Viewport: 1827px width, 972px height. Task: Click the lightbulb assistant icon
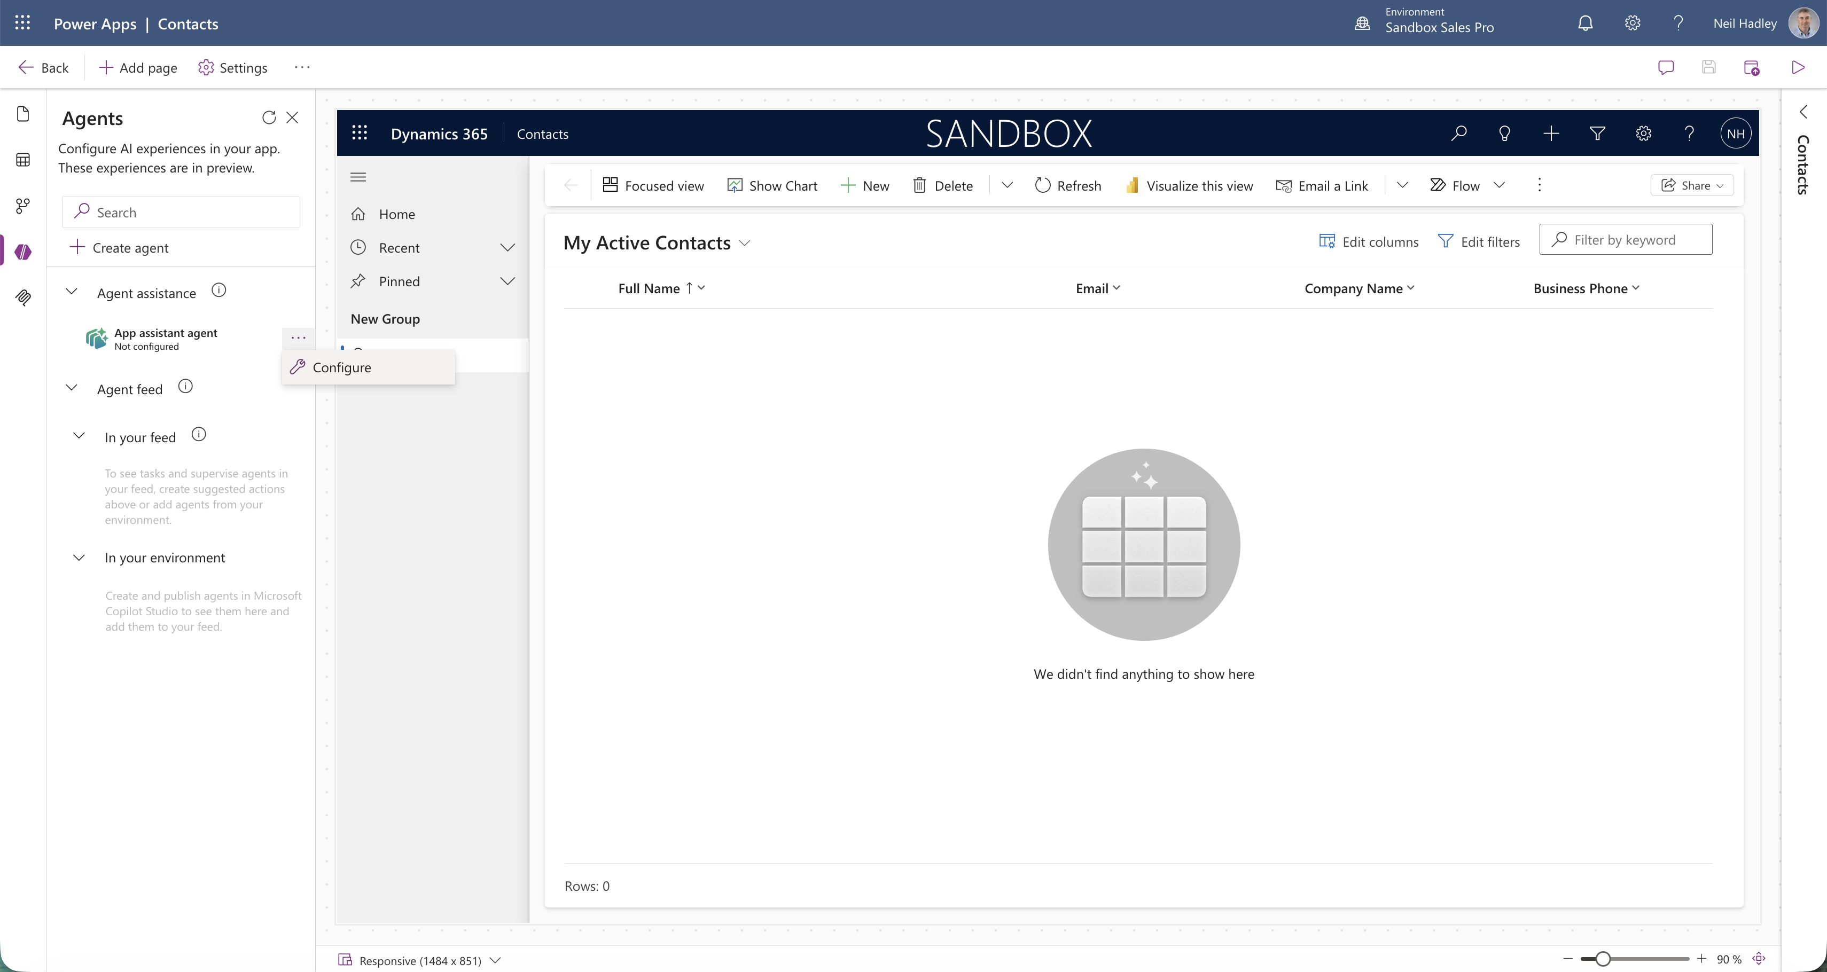(x=1504, y=134)
